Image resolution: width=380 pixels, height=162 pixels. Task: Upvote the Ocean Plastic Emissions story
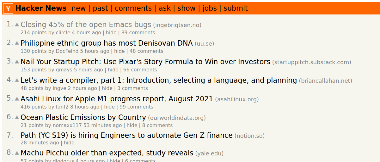point(17,117)
